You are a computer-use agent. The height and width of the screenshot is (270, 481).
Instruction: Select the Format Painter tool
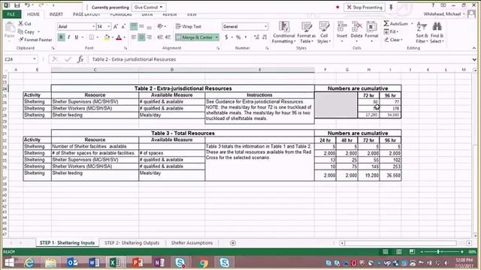click(x=35, y=40)
